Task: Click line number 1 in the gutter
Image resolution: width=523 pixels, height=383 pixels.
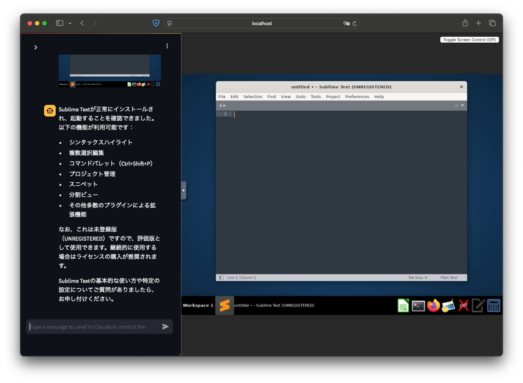Action: pyautogui.click(x=225, y=114)
